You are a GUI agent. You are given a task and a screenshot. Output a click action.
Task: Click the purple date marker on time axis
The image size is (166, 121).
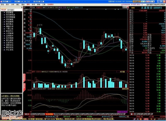tap(122, 112)
